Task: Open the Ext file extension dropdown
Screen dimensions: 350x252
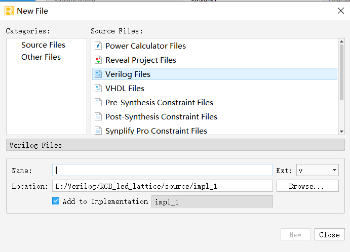Action: pos(318,171)
